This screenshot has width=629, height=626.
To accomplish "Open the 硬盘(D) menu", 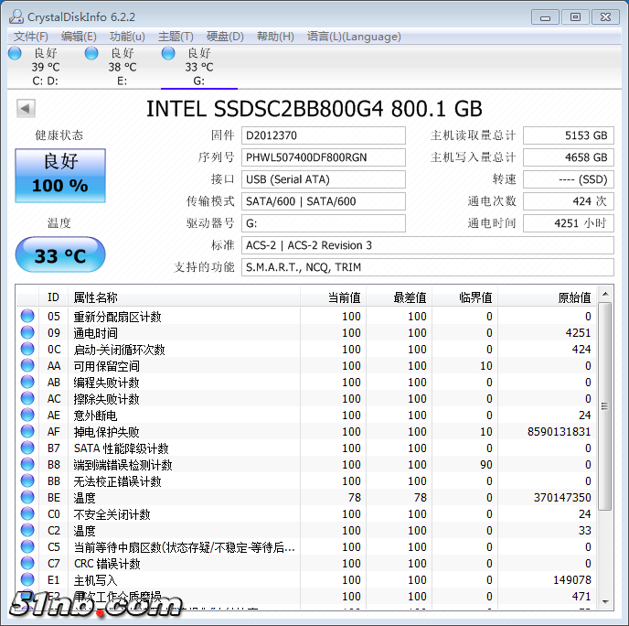I will pyautogui.click(x=225, y=37).
